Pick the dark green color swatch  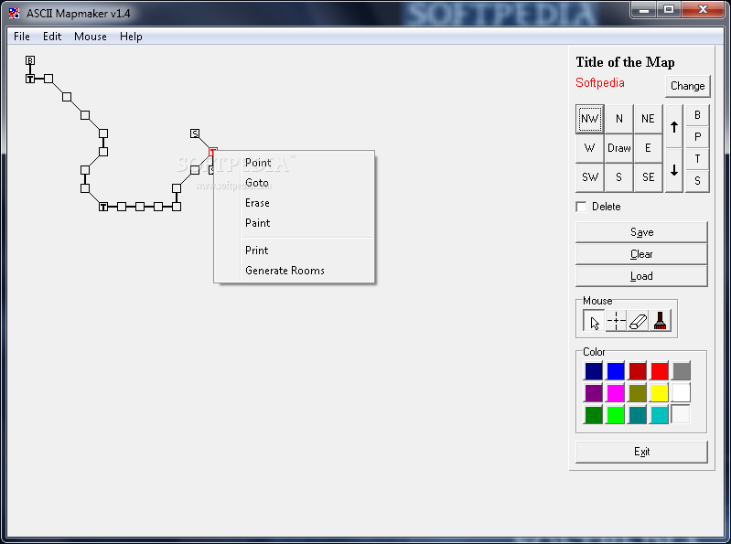click(594, 415)
